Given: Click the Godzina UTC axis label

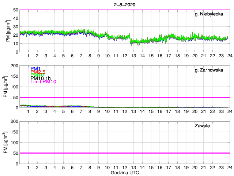Looking at the screenshot, I should pyautogui.click(x=124, y=172).
